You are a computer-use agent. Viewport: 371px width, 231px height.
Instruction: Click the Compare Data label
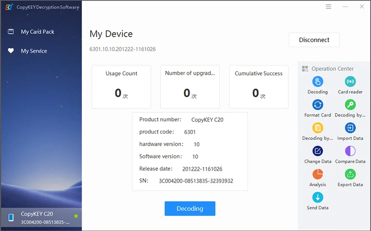[350, 161]
